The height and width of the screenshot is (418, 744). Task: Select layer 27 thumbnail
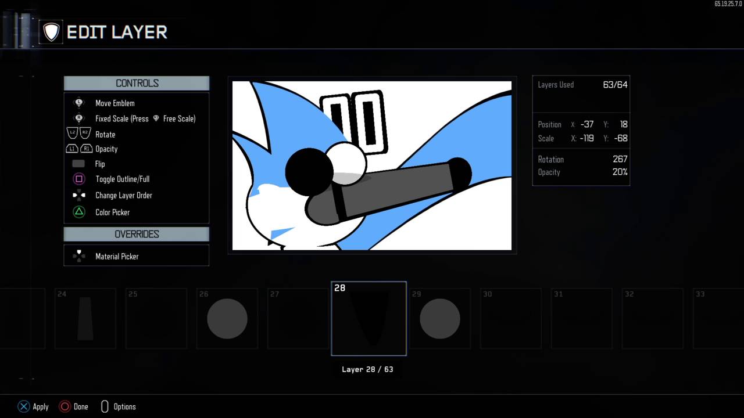(298, 318)
